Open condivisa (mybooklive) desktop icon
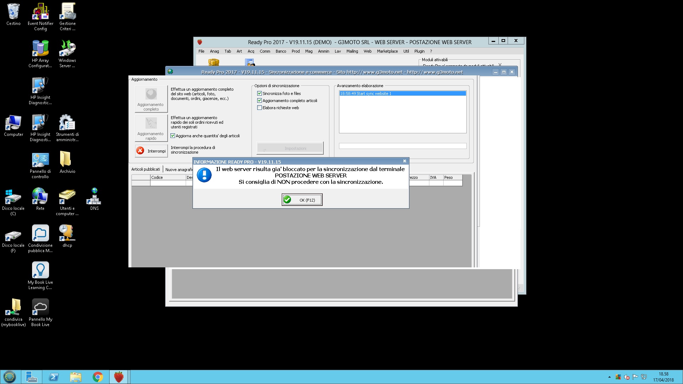The image size is (683, 384). point(14,313)
